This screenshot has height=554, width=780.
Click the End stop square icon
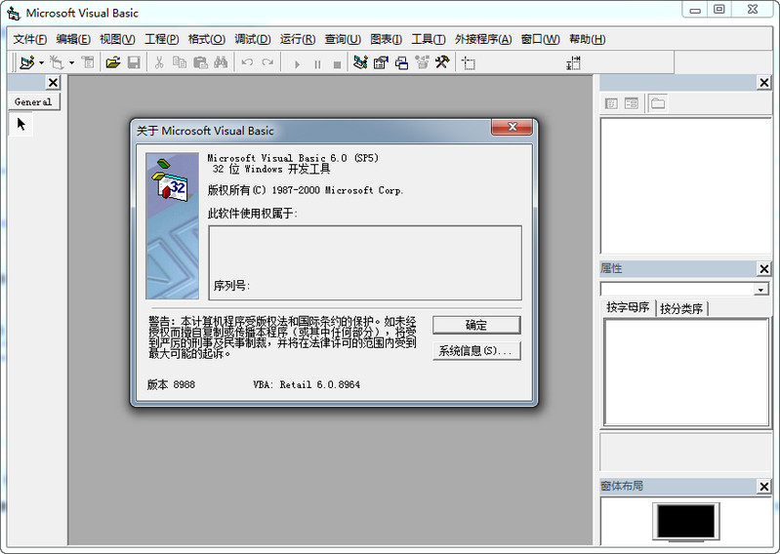[x=337, y=64]
